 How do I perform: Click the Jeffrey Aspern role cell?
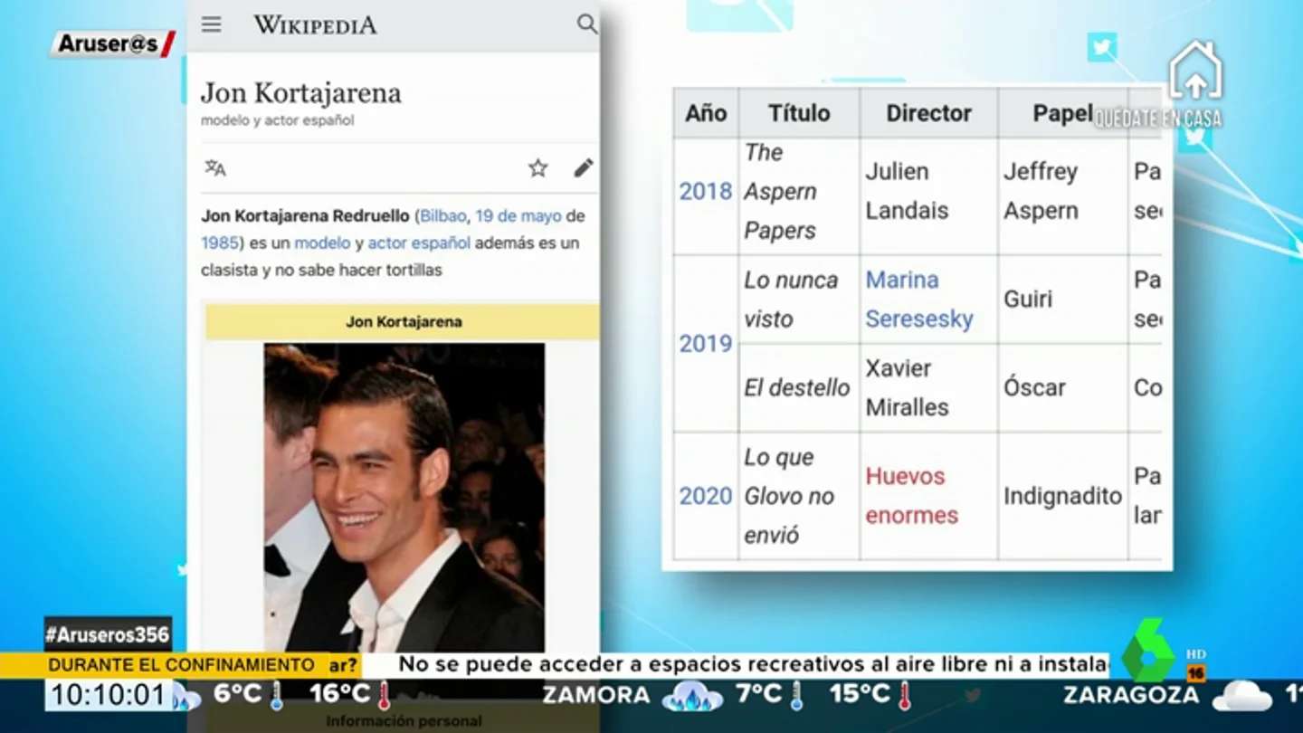click(1063, 192)
